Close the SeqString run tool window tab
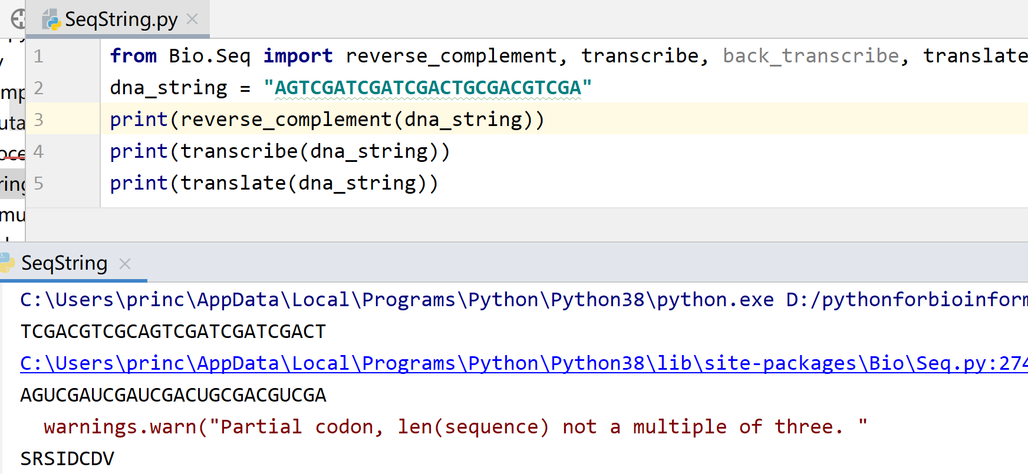This screenshot has width=1028, height=474. click(x=125, y=264)
